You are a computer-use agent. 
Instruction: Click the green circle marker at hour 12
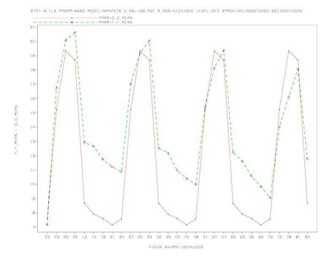[x=85, y=142]
